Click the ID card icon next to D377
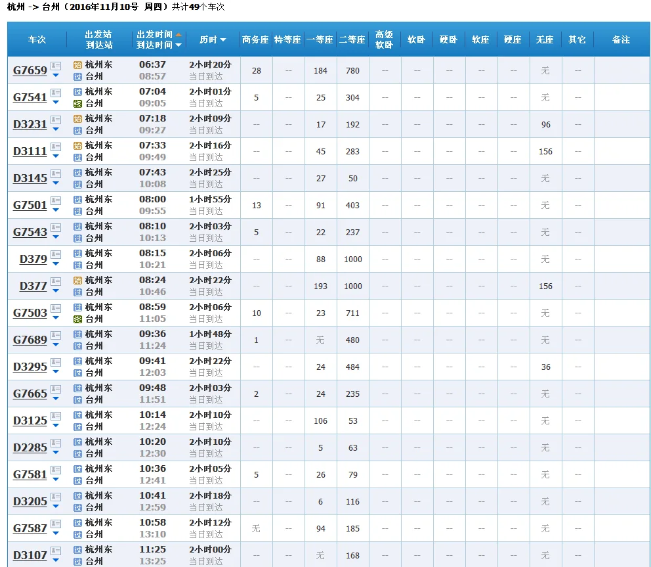The width and height of the screenshot is (651, 567). (x=56, y=281)
